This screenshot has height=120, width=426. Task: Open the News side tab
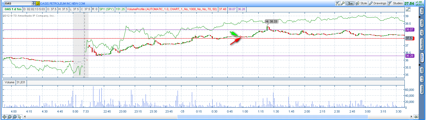[x=422, y=90]
